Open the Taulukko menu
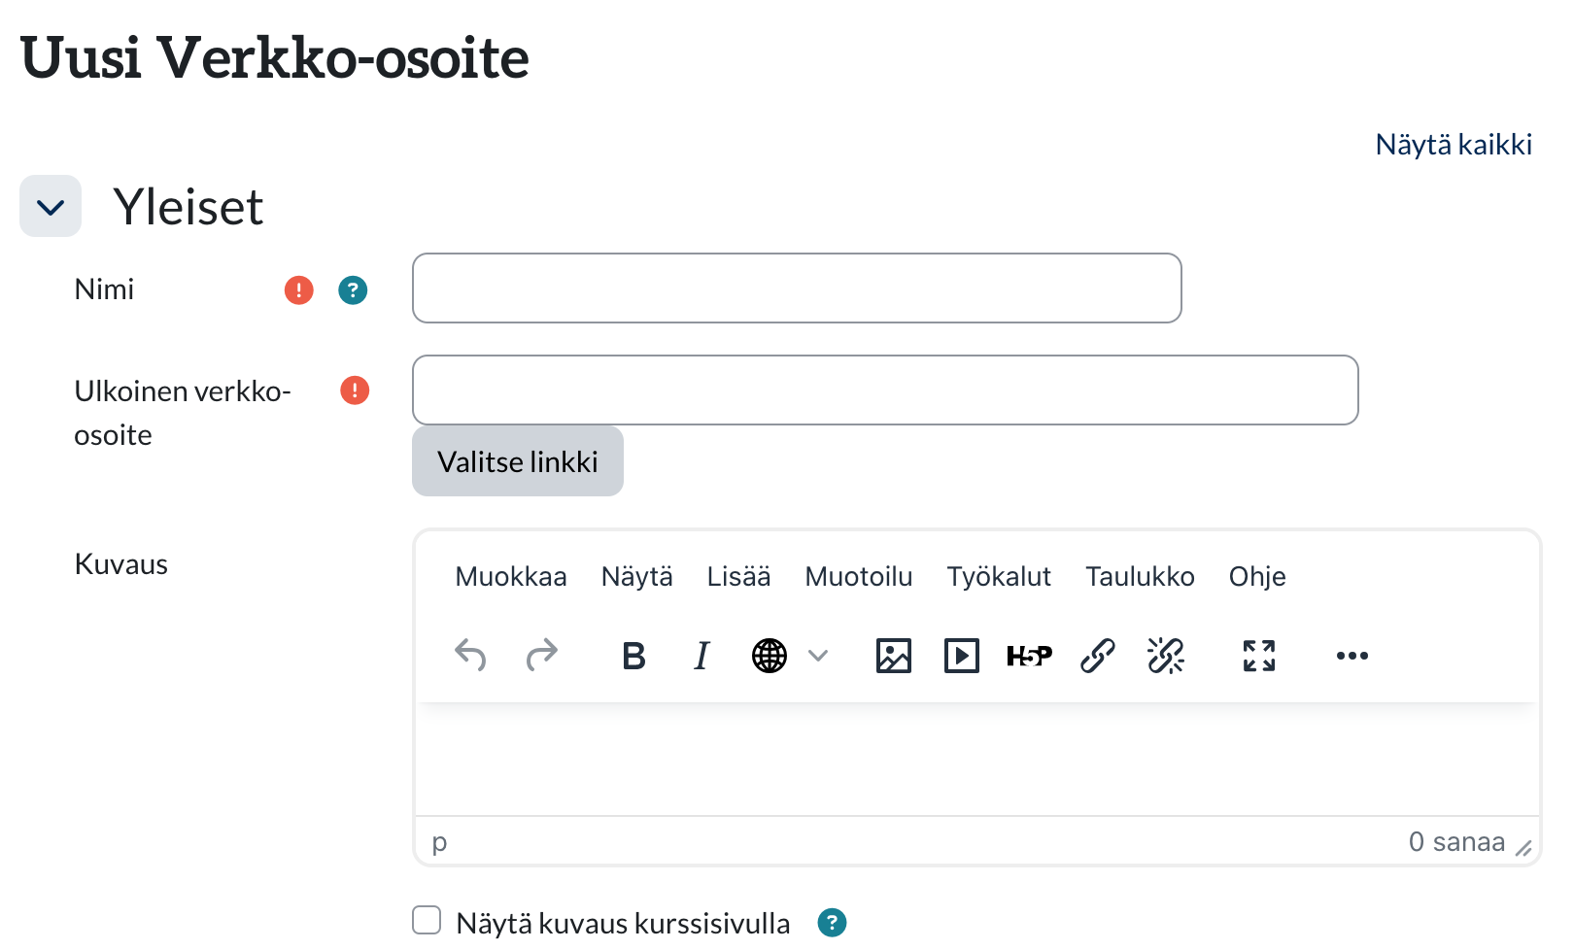Viewport: 1574px width, 950px height. click(1140, 577)
